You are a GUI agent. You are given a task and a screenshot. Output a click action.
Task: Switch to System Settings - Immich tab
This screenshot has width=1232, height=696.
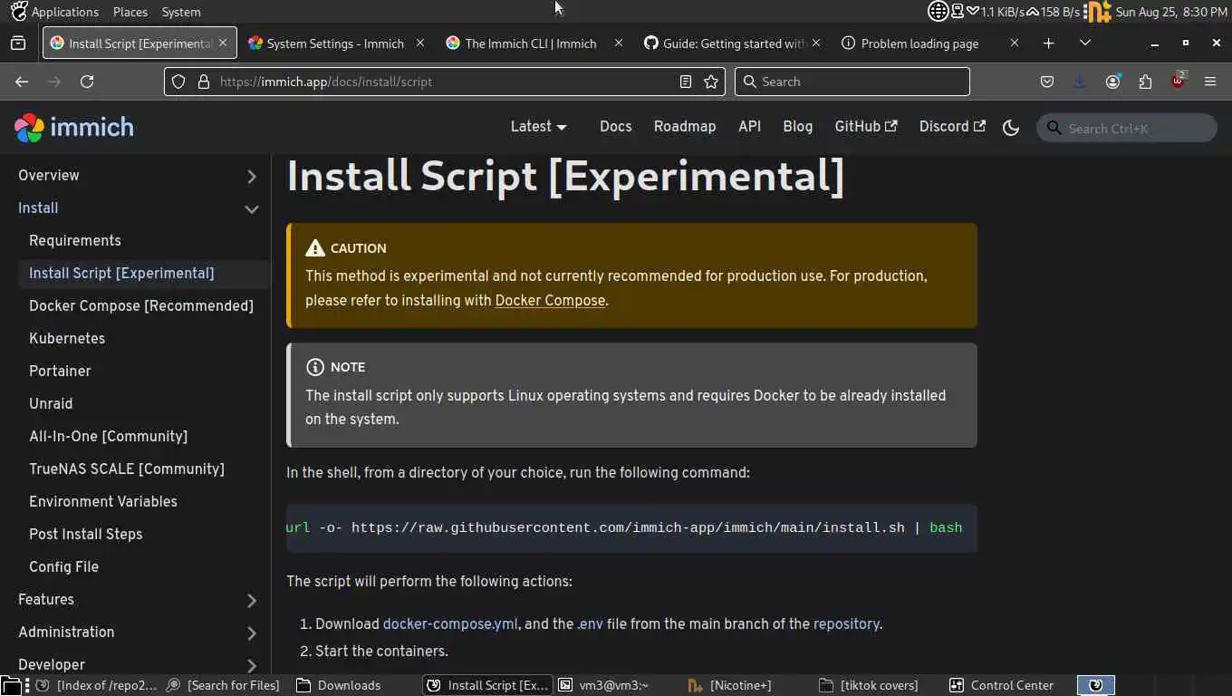[x=336, y=43]
